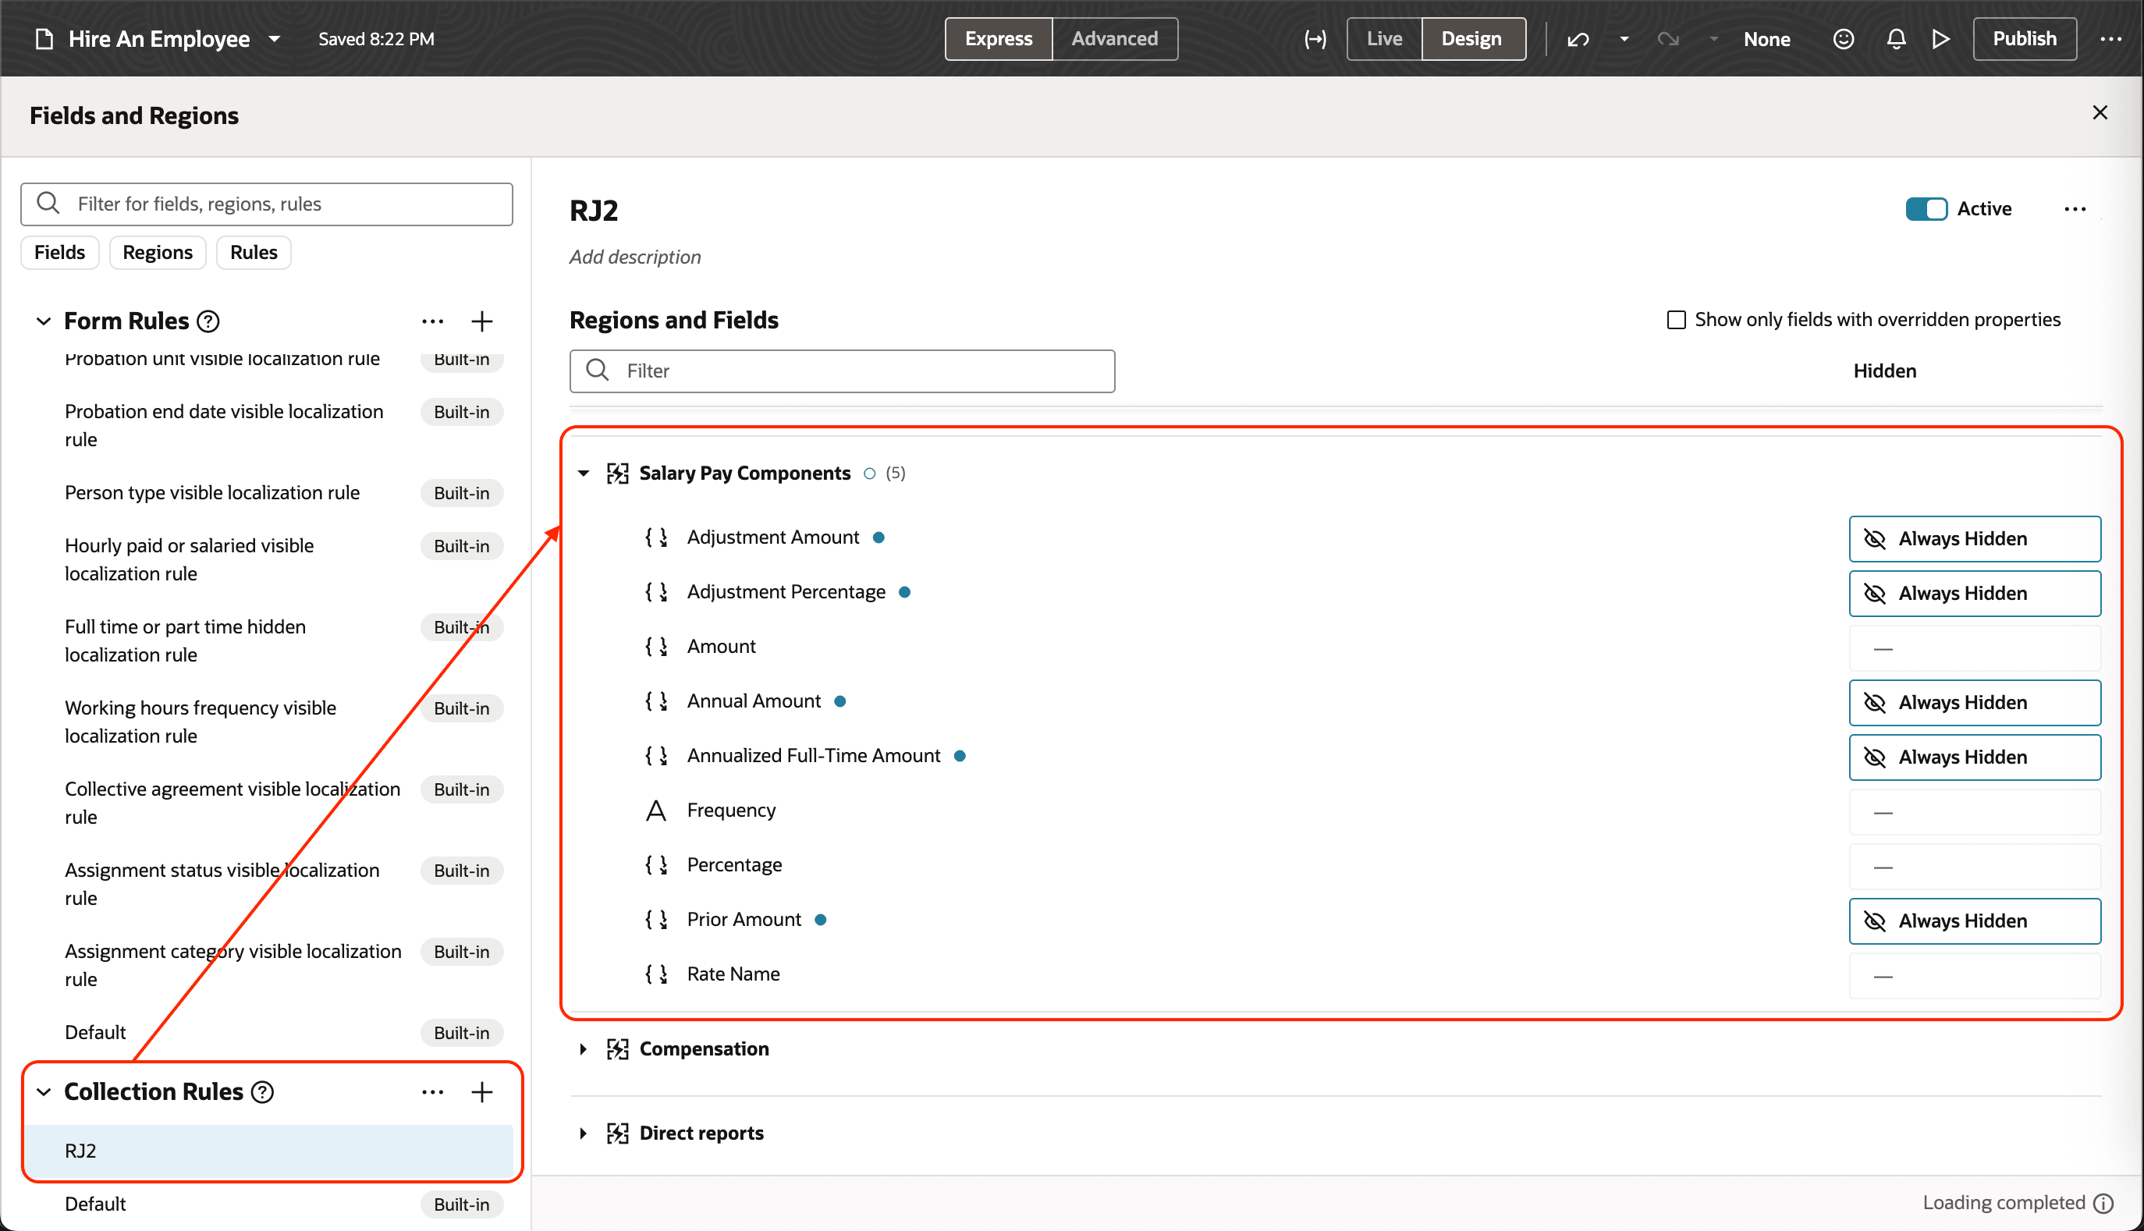
Task: Switch to Express mode
Action: tap(999, 38)
